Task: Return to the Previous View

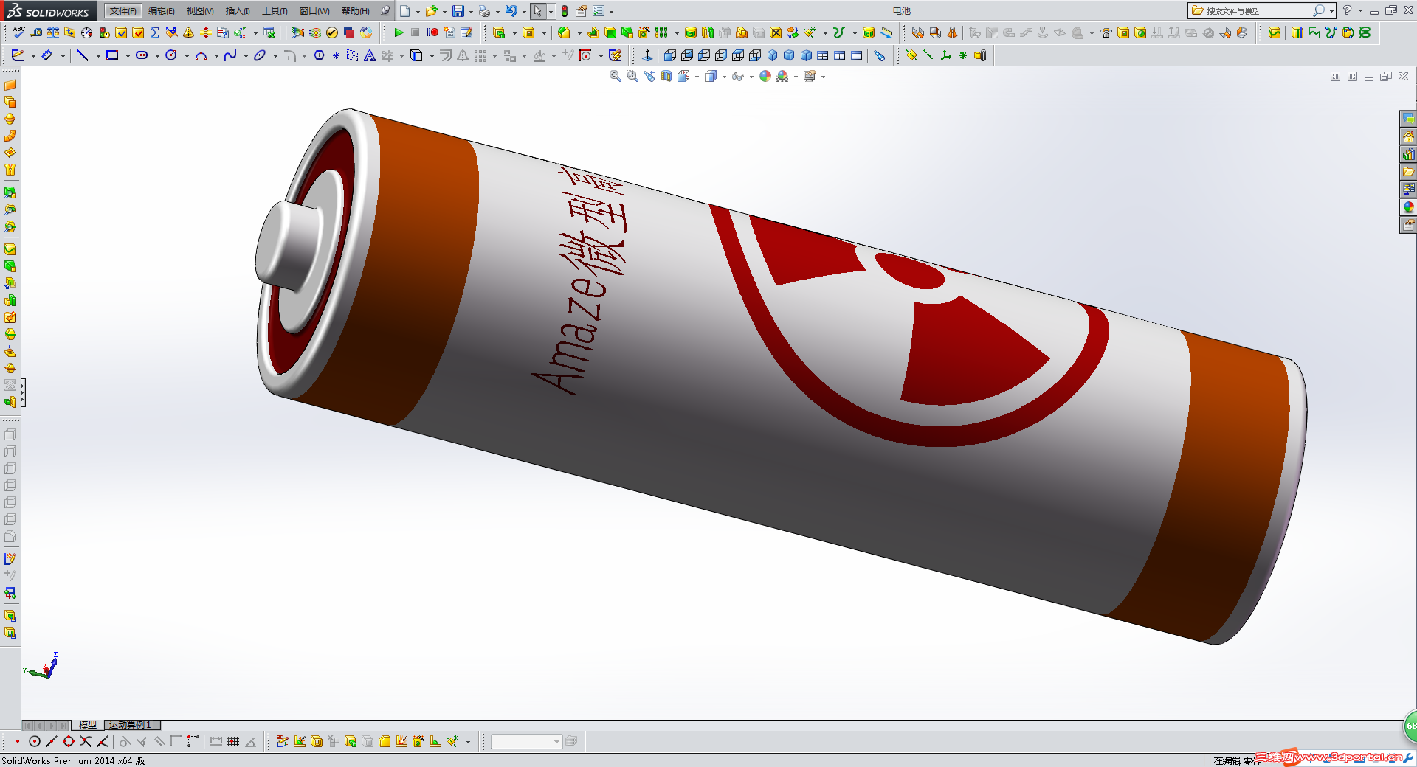Action: pyautogui.click(x=649, y=76)
